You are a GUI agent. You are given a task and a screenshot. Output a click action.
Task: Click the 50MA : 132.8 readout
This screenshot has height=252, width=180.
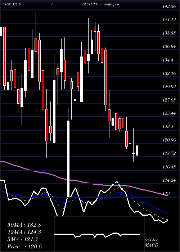click(24, 225)
